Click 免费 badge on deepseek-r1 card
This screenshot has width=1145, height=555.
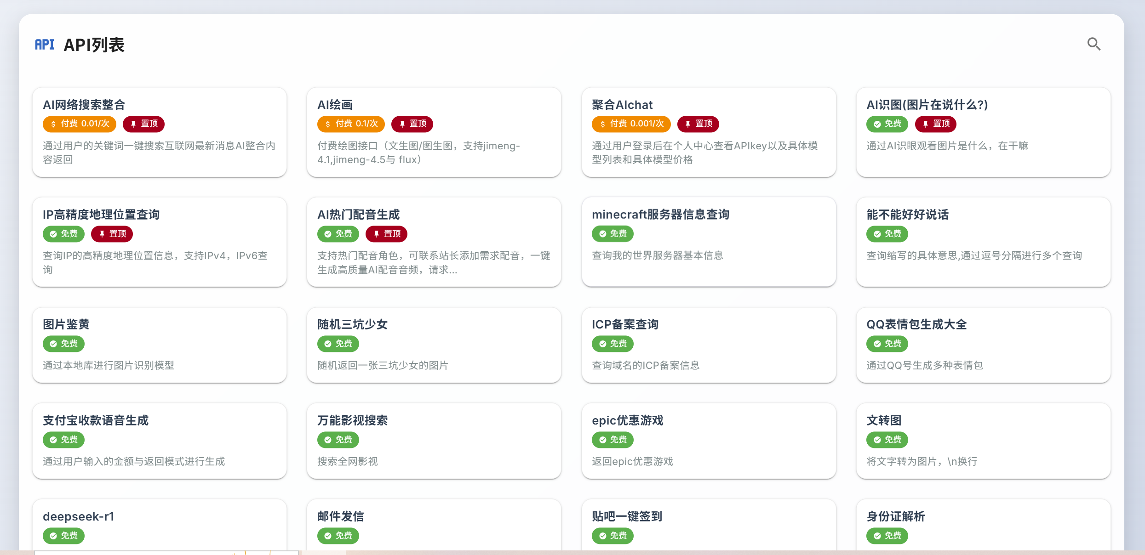[x=63, y=536]
